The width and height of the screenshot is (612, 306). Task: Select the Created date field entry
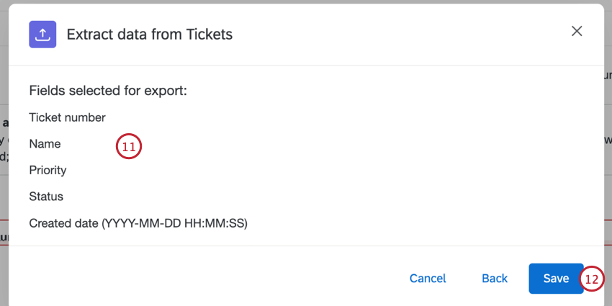[138, 224]
